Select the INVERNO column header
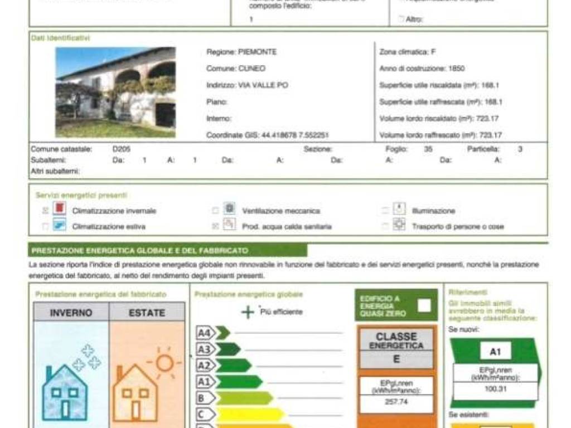The width and height of the screenshot is (571, 428). (71, 313)
